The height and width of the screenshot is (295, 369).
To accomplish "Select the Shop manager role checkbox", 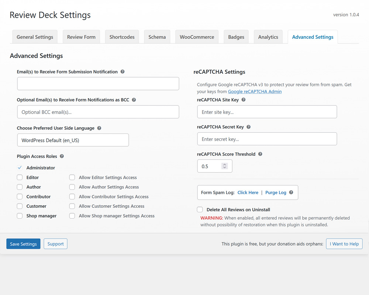I will [x=20, y=216].
